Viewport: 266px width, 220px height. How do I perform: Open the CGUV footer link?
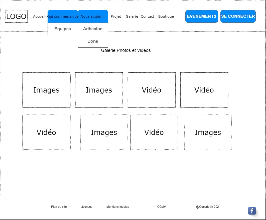click(161, 207)
